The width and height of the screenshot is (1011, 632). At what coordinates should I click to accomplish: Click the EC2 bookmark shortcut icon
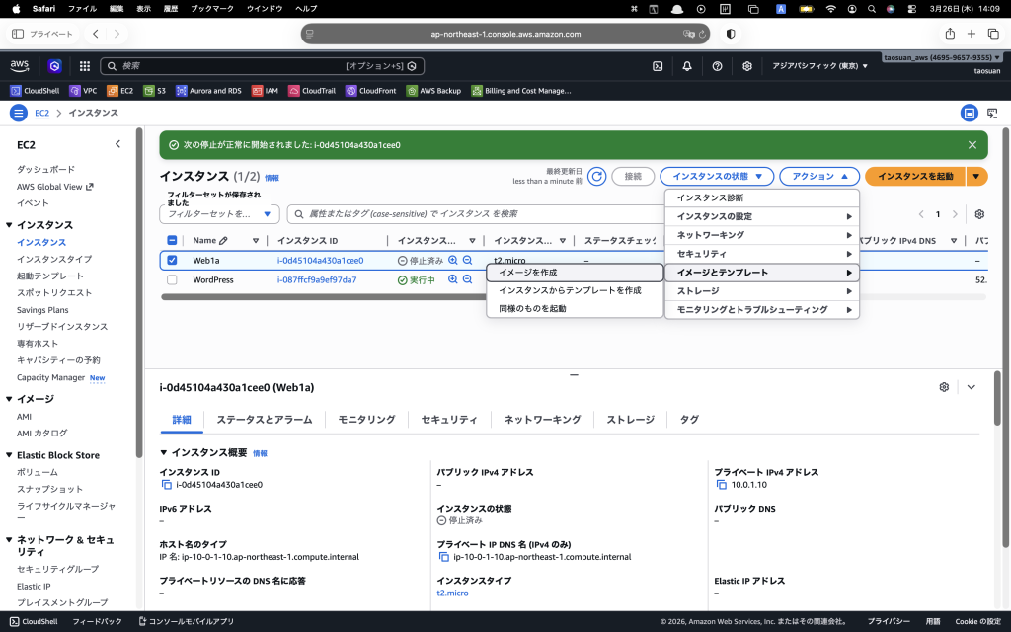click(x=113, y=91)
